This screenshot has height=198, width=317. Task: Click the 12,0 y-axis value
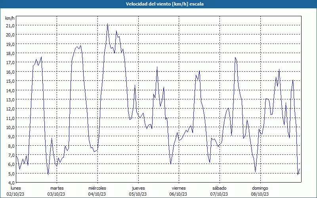pyautogui.click(x=10, y=109)
